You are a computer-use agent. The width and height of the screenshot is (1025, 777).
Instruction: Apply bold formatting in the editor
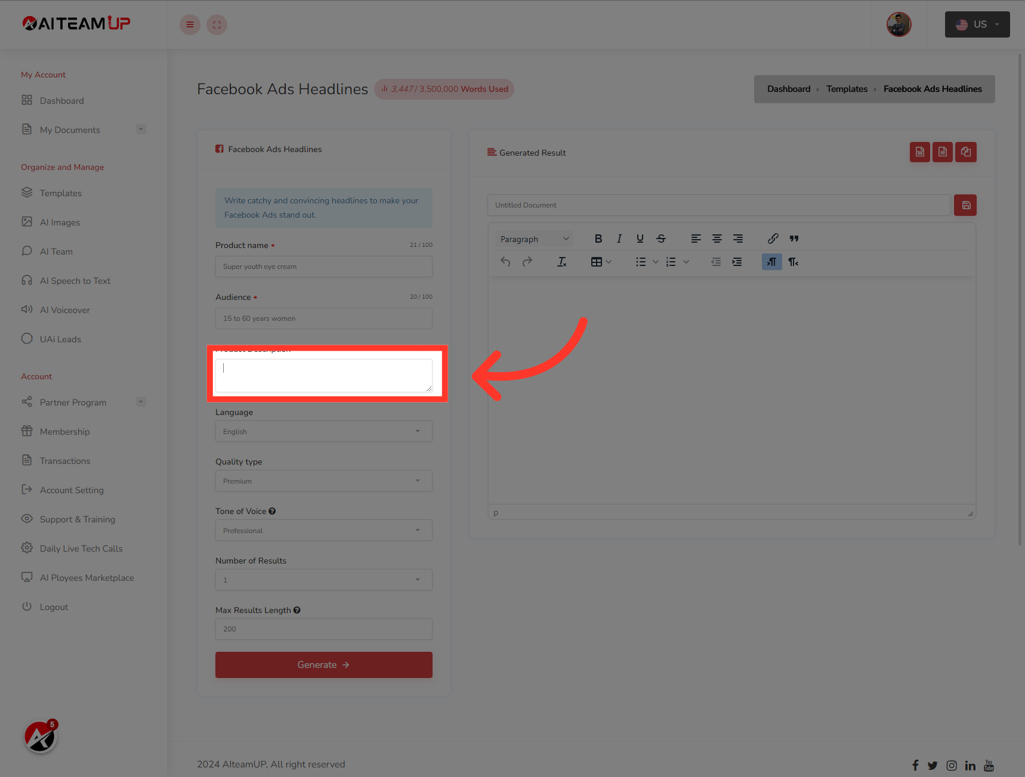[x=598, y=238]
